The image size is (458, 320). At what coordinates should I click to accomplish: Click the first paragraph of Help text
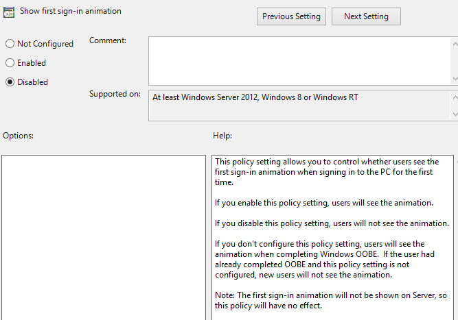tap(326, 172)
